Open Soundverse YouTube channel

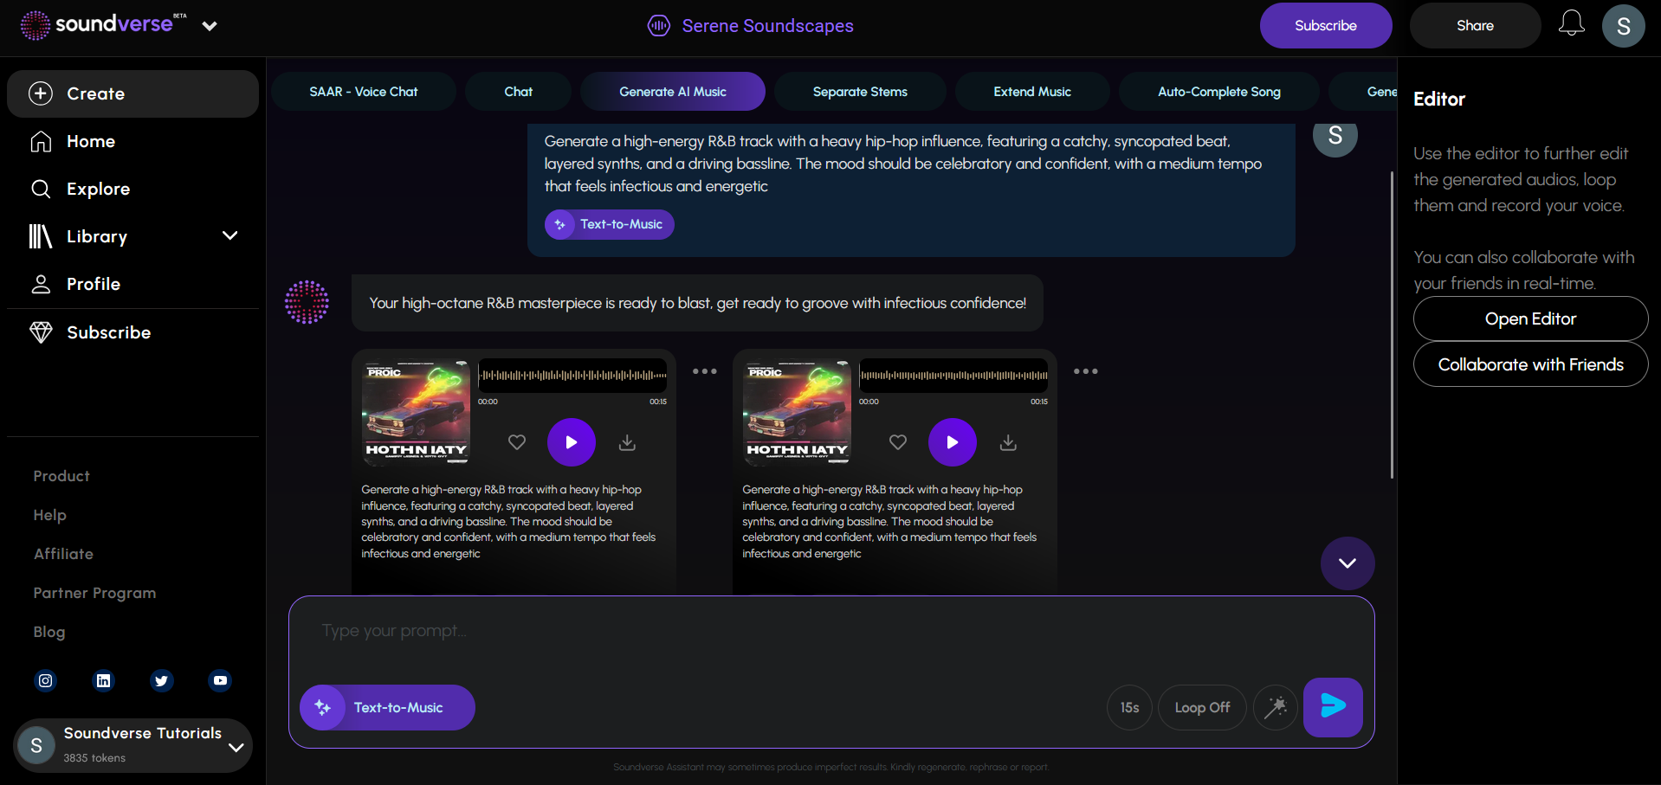tap(220, 680)
